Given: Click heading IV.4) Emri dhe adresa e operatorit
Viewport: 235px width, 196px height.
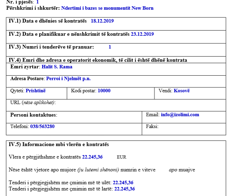Looking at the screenshot, I should [98, 60].
